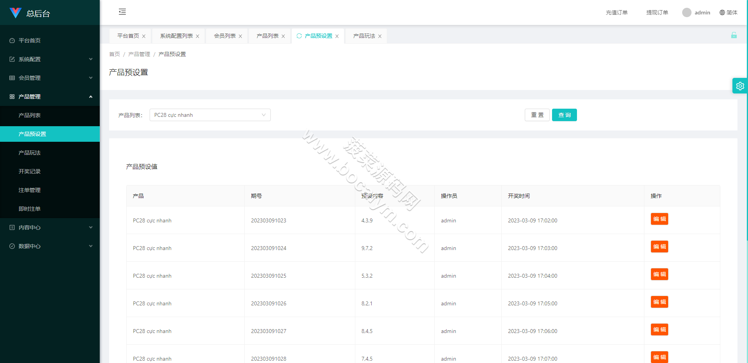The width and height of the screenshot is (748, 363).
Task: Expand the 内容中心 sidebar menu
Action: tap(50, 227)
